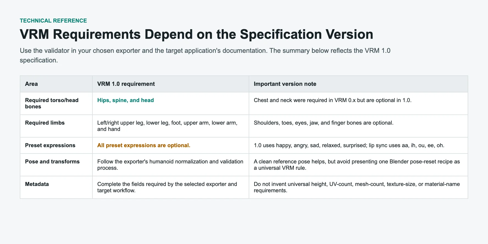488x244 pixels.
Task: Click the upper leg, lower leg requirement cell
Action: click(171, 126)
